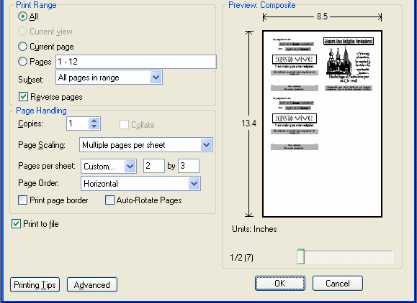Click the 13.4 height dimension label
Image resolution: width=417 pixels, height=303 pixels.
tap(249, 123)
